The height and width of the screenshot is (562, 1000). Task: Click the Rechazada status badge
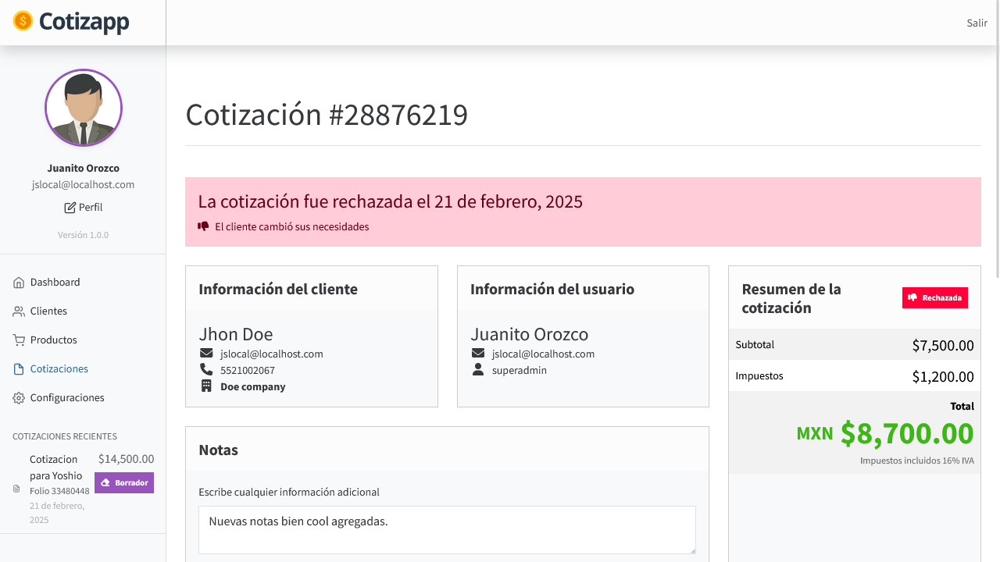[935, 298]
